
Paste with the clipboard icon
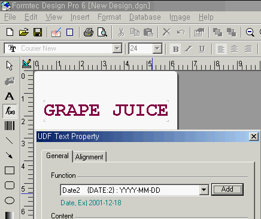[148, 32]
